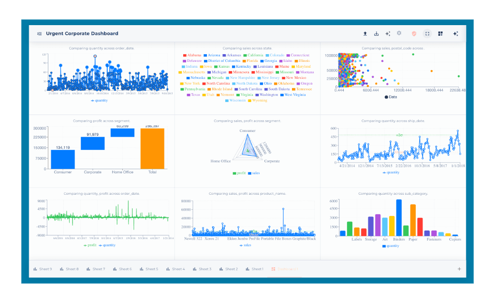
Task: Click 'Comparing sales, profit across segment.' title
Action: 247,121
